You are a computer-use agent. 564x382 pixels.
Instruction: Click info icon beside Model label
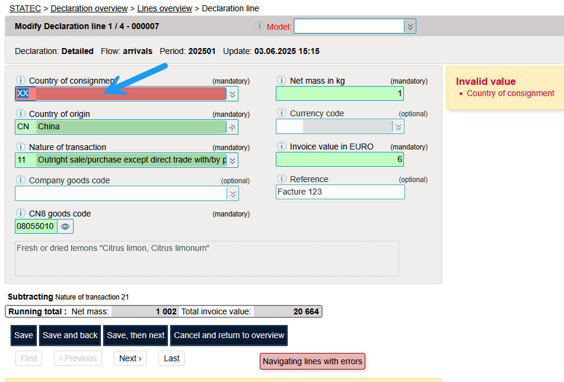[259, 26]
